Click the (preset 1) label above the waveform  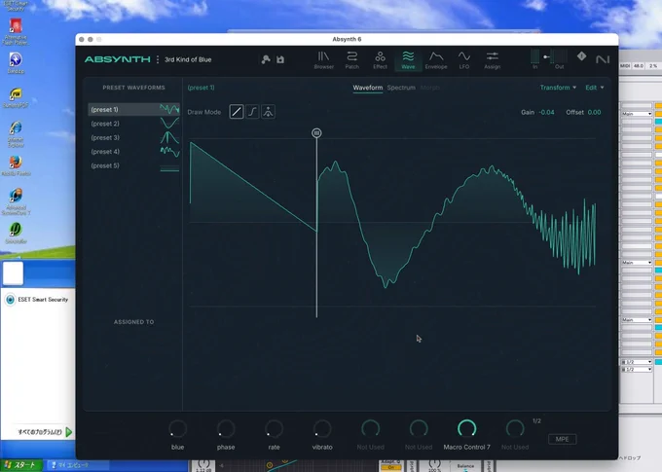tap(201, 88)
